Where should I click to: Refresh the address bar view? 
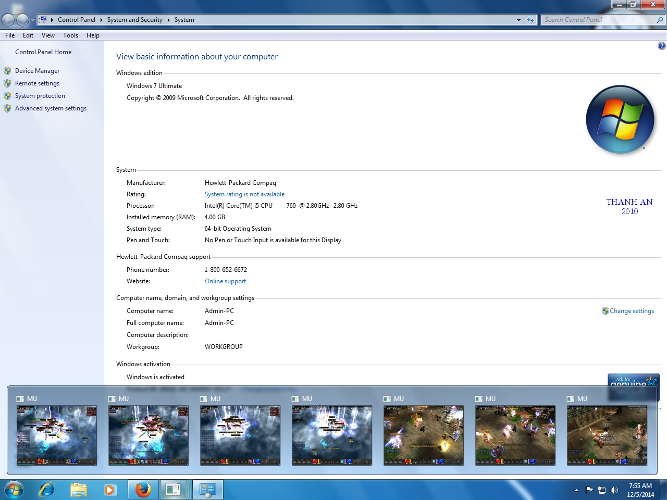(530, 20)
